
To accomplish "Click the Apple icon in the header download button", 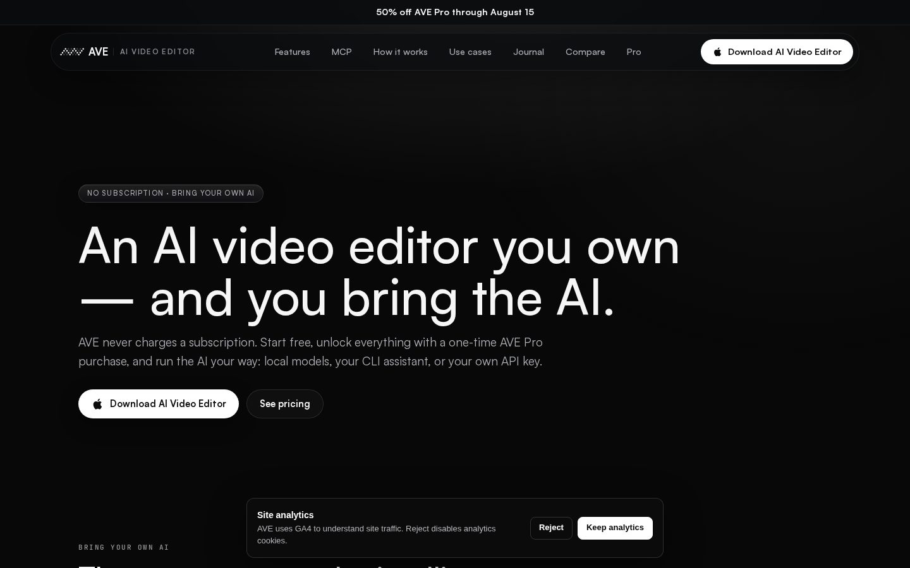I will coord(717,52).
